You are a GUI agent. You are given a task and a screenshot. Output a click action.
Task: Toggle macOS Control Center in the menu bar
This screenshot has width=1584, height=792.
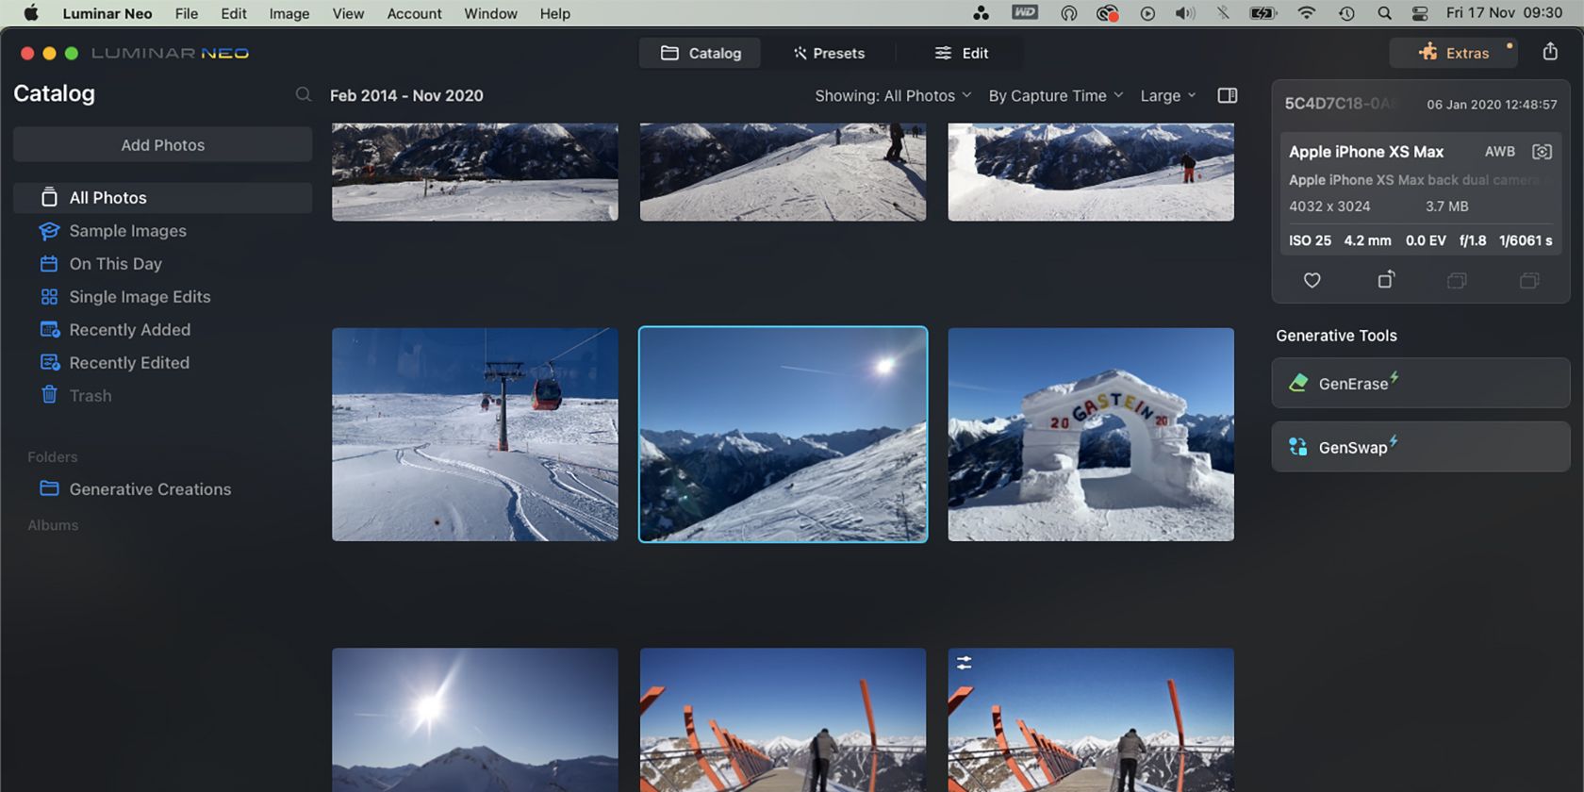point(1419,13)
